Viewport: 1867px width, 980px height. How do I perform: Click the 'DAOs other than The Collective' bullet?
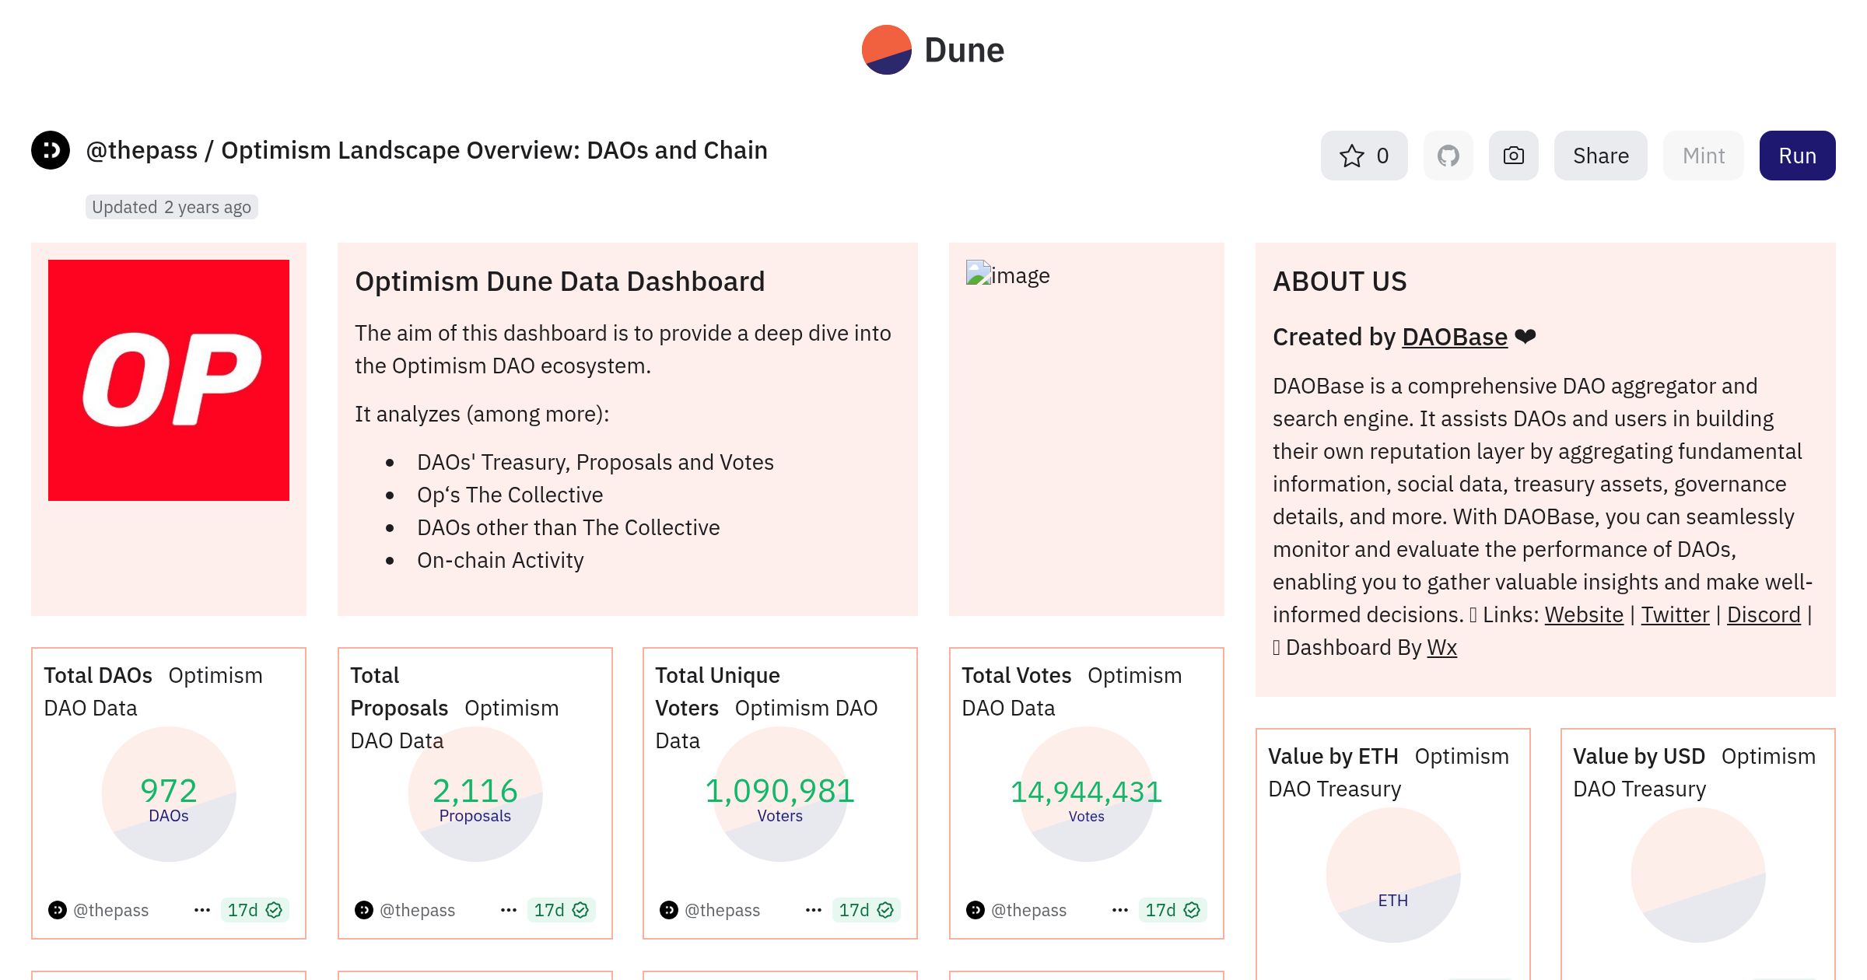(568, 527)
